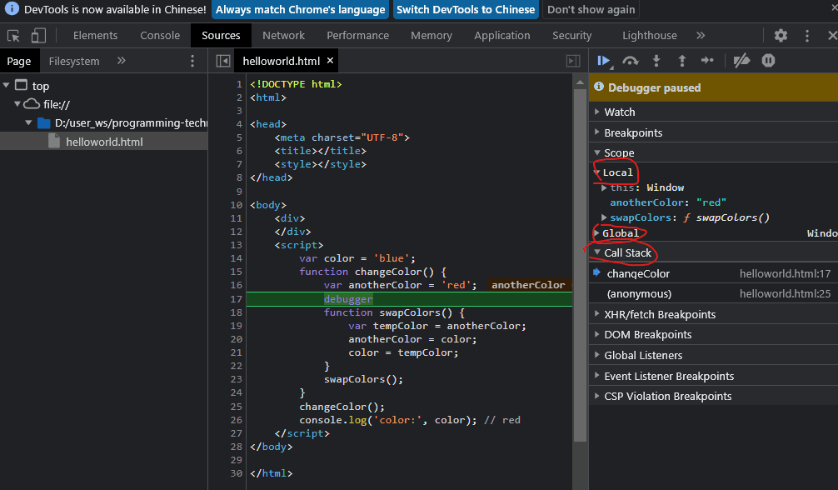Click the inspect element picker icon
This screenshot has height=490, width=838.
tap(13, 36)
